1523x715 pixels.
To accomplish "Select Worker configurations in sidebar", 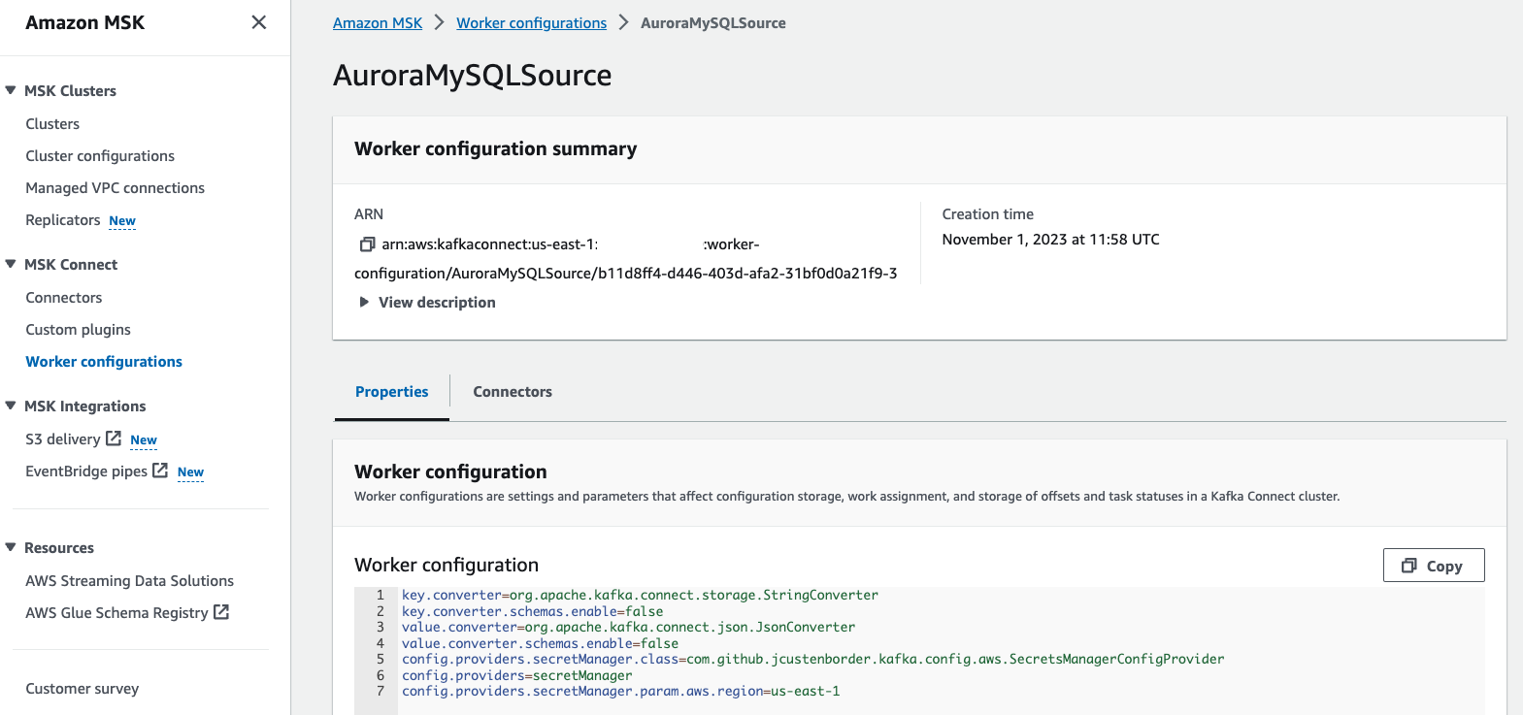I will pos(104,362).
